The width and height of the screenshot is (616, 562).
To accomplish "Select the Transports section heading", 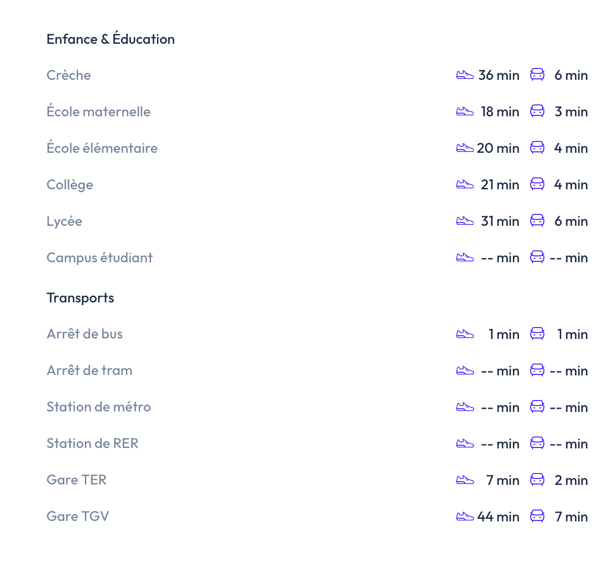I will pos(80,298).
